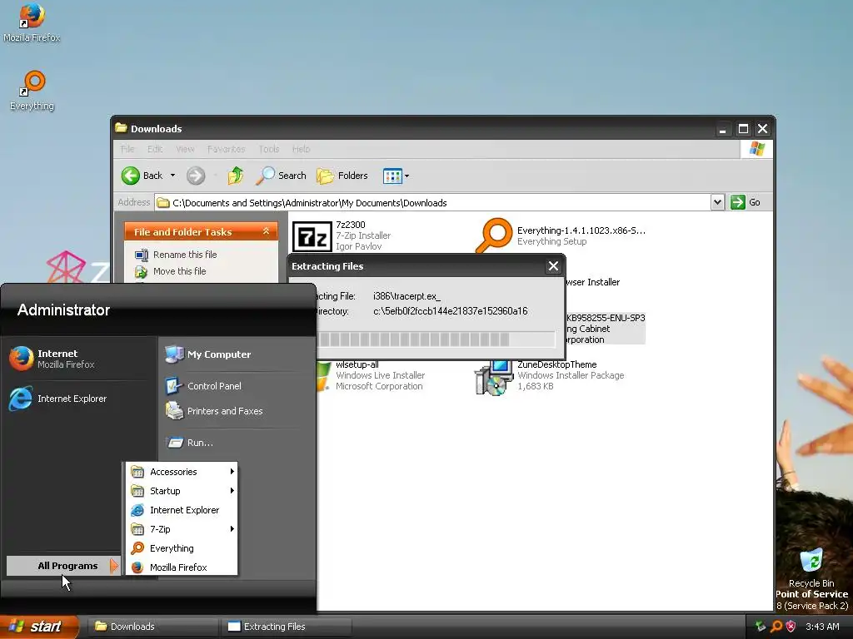This screenshot has width=853, height=639.
Task: Click the Back arrow in Downloads window
Action: click(x=131, y=176)
